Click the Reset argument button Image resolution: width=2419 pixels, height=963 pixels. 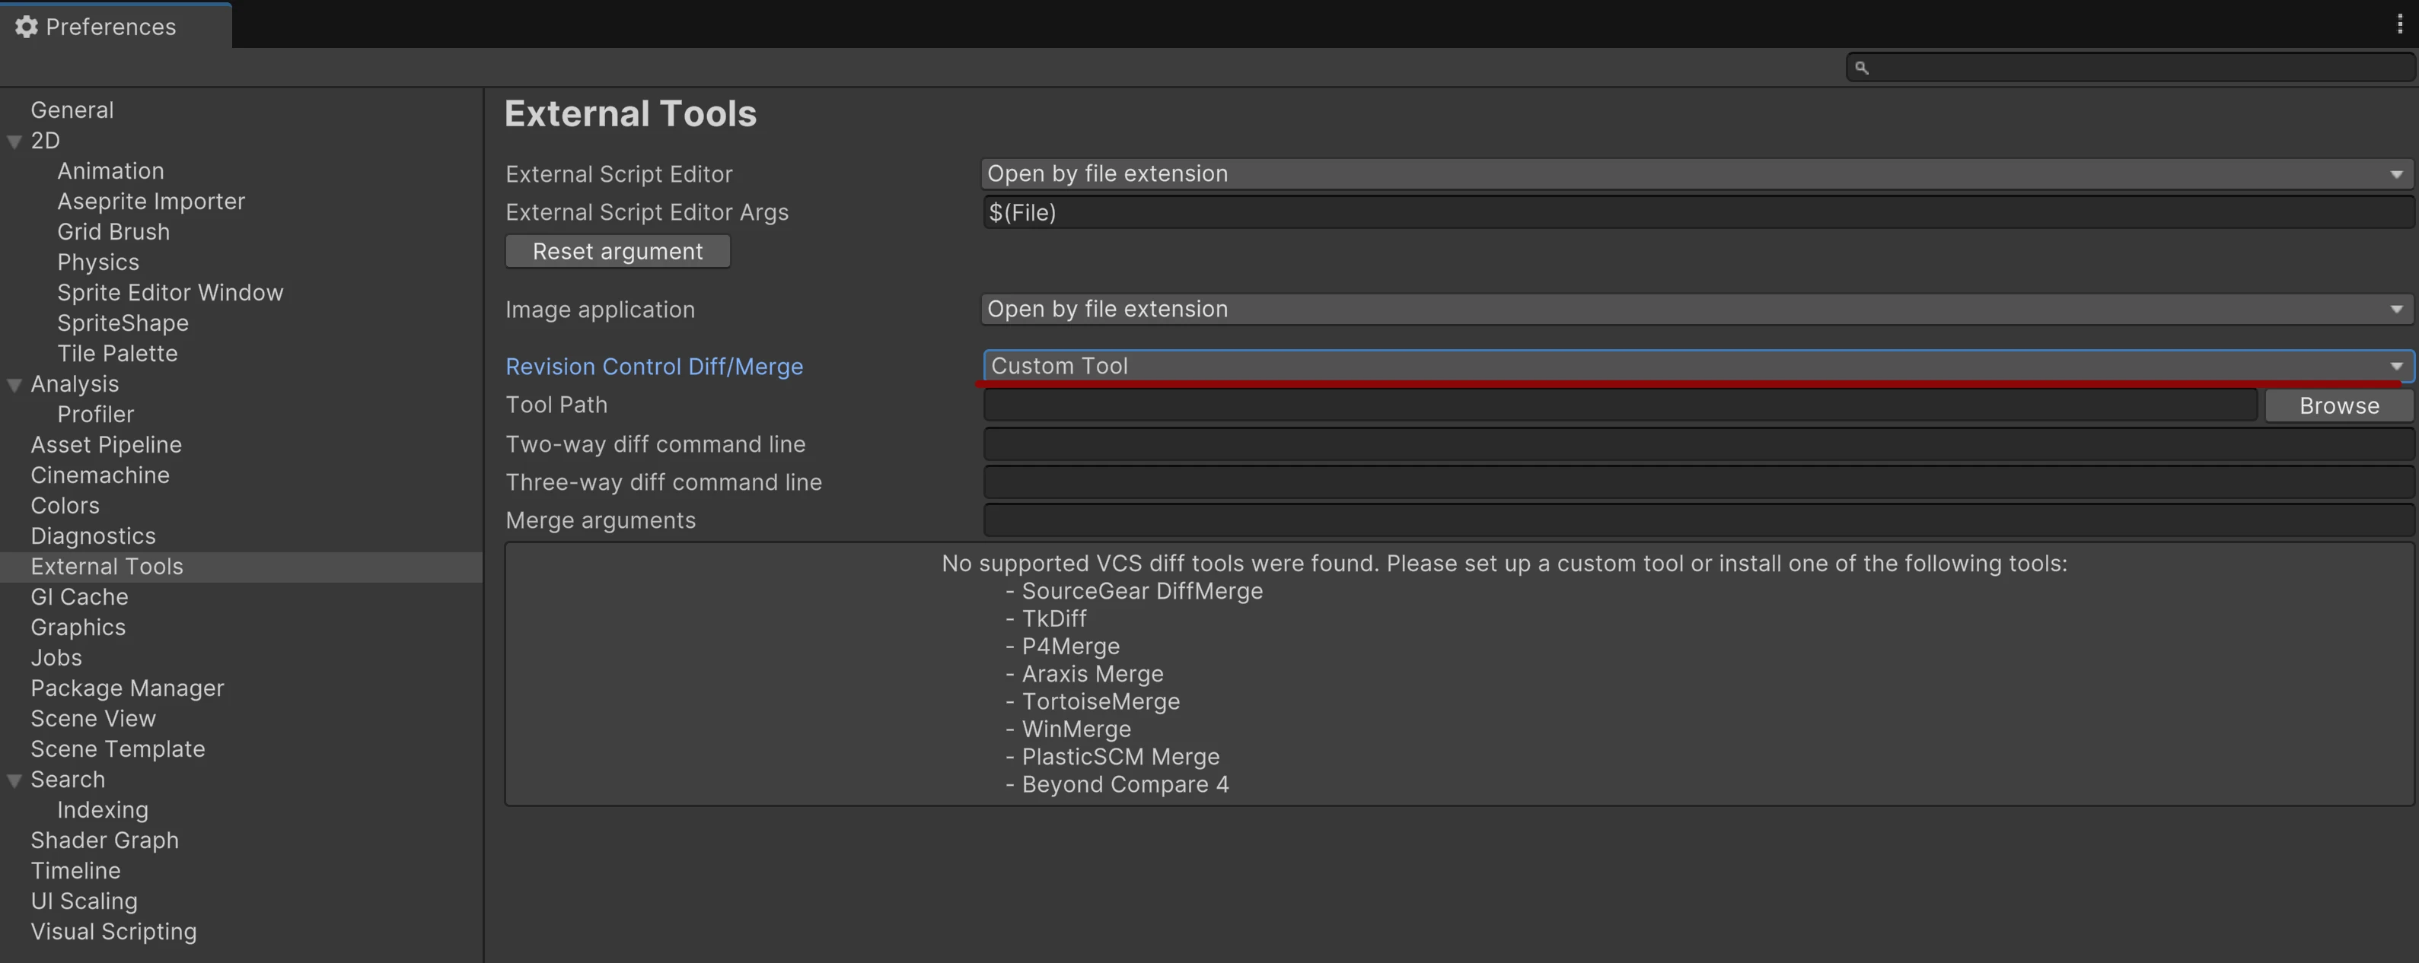click(x=617, y=250)
